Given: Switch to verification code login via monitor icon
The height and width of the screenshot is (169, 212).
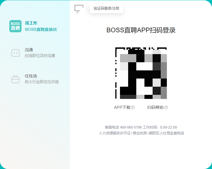Looking at the screenshot, I should (79, 9).
